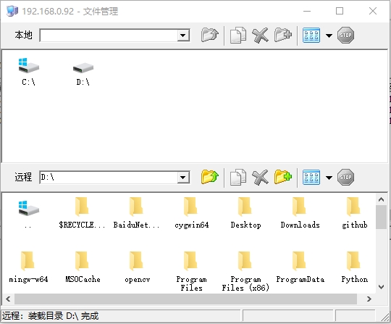Click the remote view mode icon

311,178
